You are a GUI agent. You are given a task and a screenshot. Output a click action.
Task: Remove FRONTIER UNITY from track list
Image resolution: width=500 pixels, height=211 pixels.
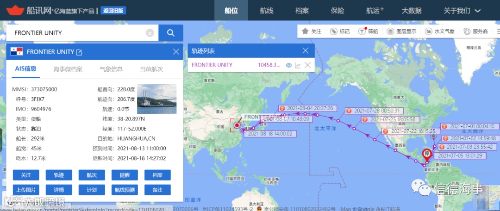tap(307, 65)
